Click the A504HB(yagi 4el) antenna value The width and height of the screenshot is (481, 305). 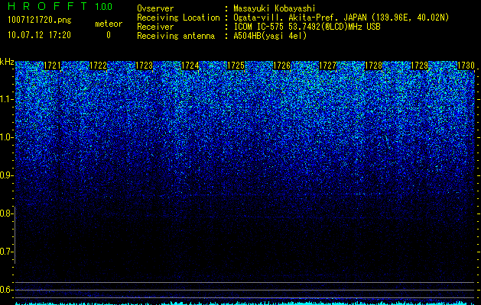click(270, 36)
